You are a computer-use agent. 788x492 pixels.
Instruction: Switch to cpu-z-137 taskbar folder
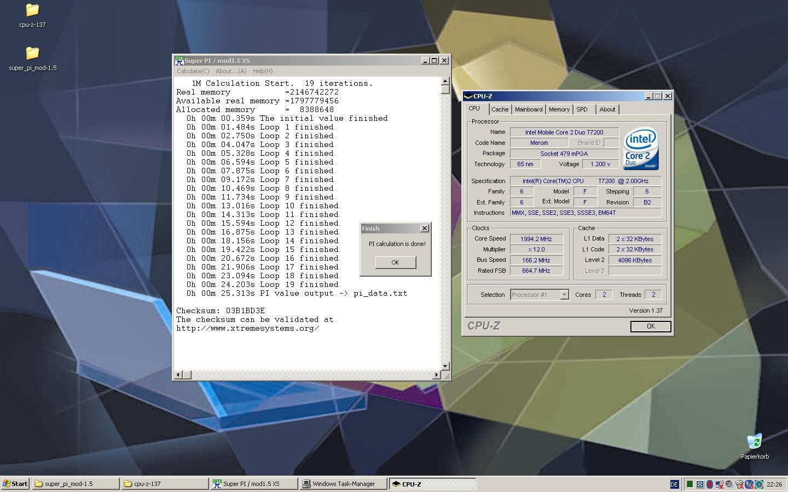pos(165,484)
